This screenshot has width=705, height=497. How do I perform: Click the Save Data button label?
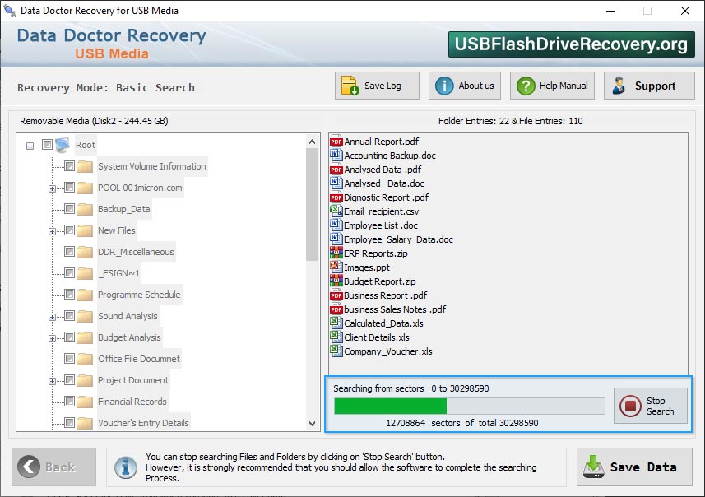click(x=643, y=467)
